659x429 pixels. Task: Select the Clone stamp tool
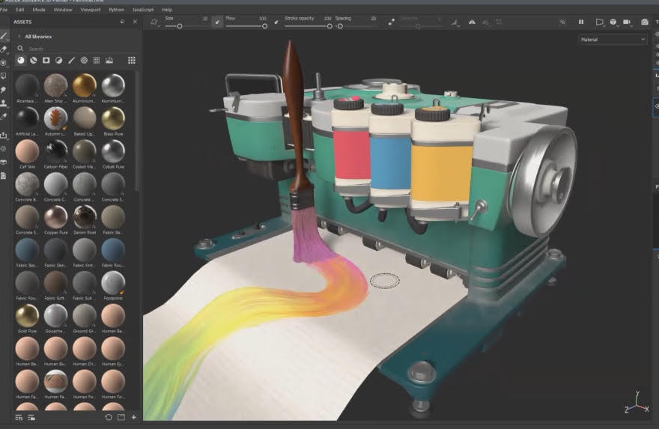coord(4,103)
